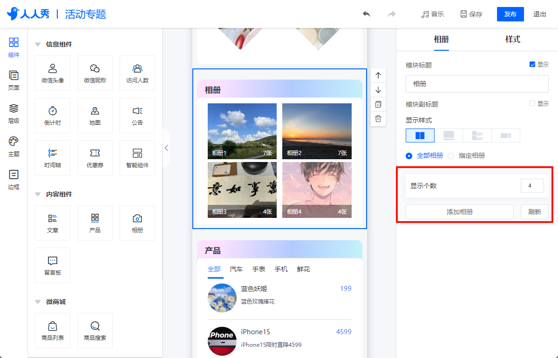Move the album module down
This screenshot has height=358, width=558.
(378, 90)
